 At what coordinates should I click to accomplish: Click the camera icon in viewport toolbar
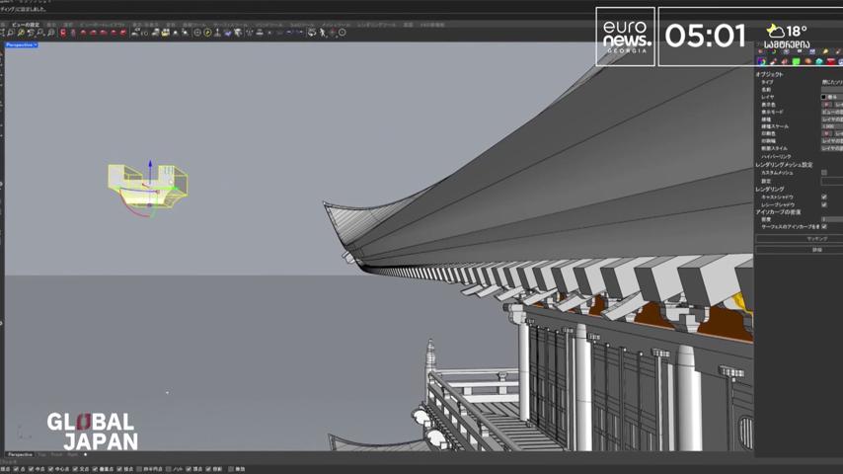166,33
